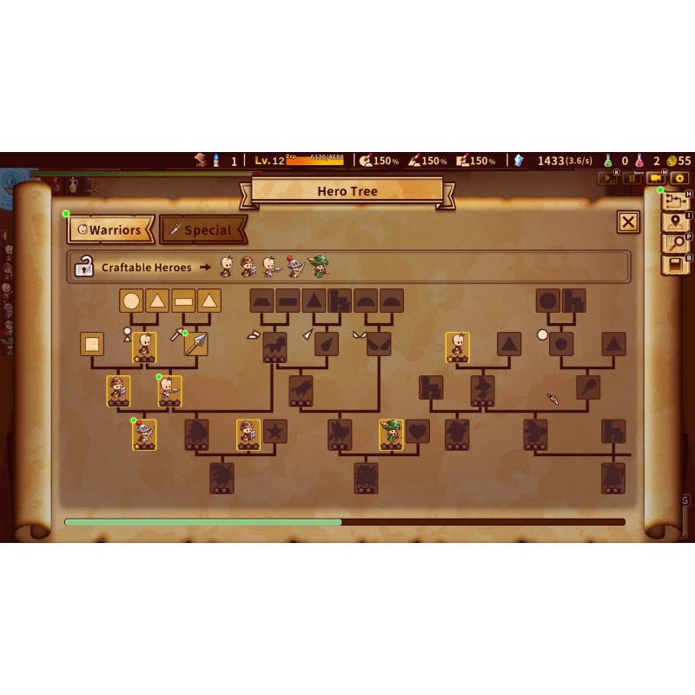Select the spear weapon node
The width and height of the screenshot is (695, 695).
196,344
